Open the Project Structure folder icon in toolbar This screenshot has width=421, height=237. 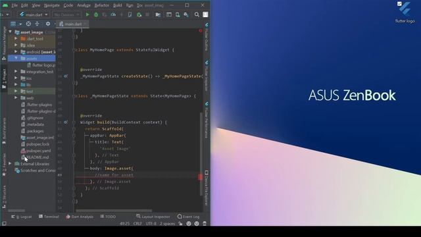[x=158, y=14]
